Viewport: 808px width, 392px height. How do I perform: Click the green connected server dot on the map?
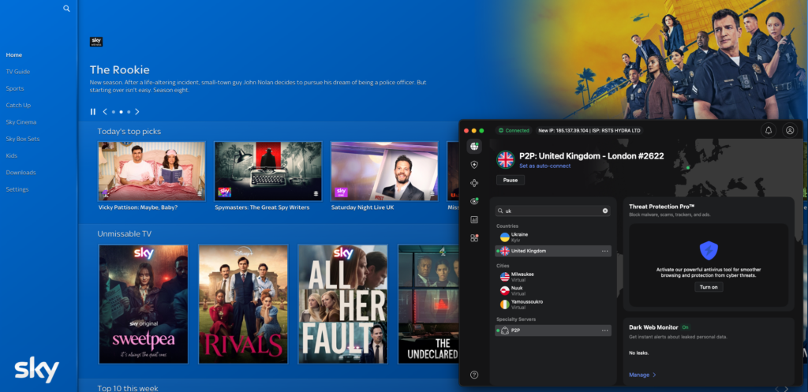point(687,167)
